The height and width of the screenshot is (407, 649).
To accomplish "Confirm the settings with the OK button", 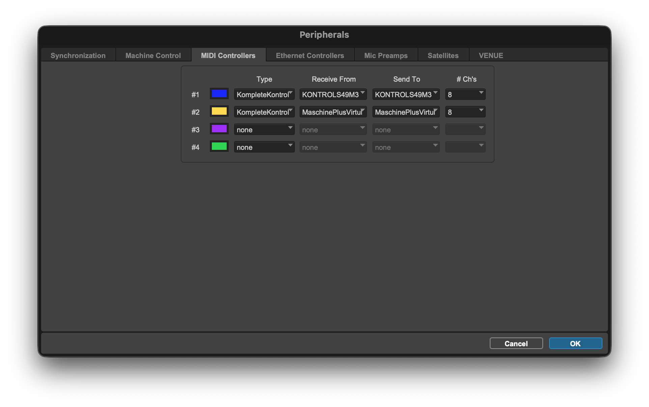I will [x=575, y=343].
